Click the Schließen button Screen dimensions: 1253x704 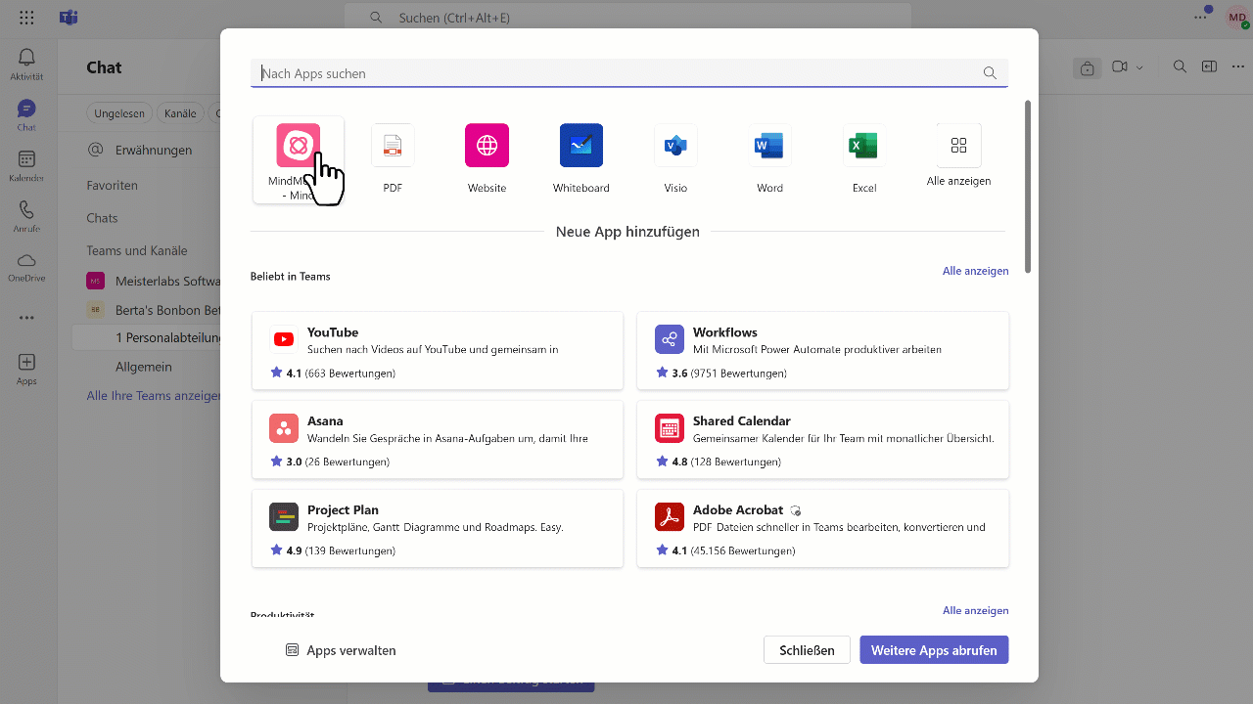tap(807, 650)
